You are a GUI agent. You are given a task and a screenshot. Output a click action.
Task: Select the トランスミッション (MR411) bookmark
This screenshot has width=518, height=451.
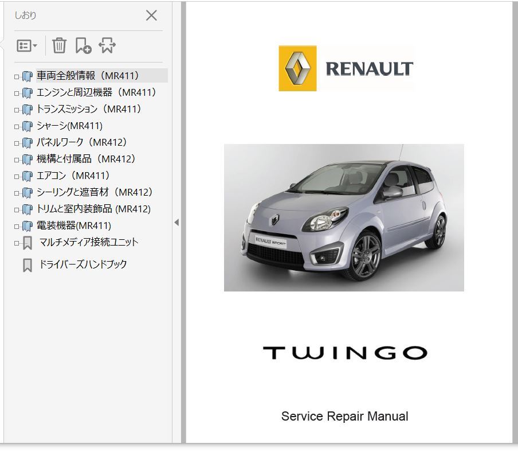pos(88,109)
